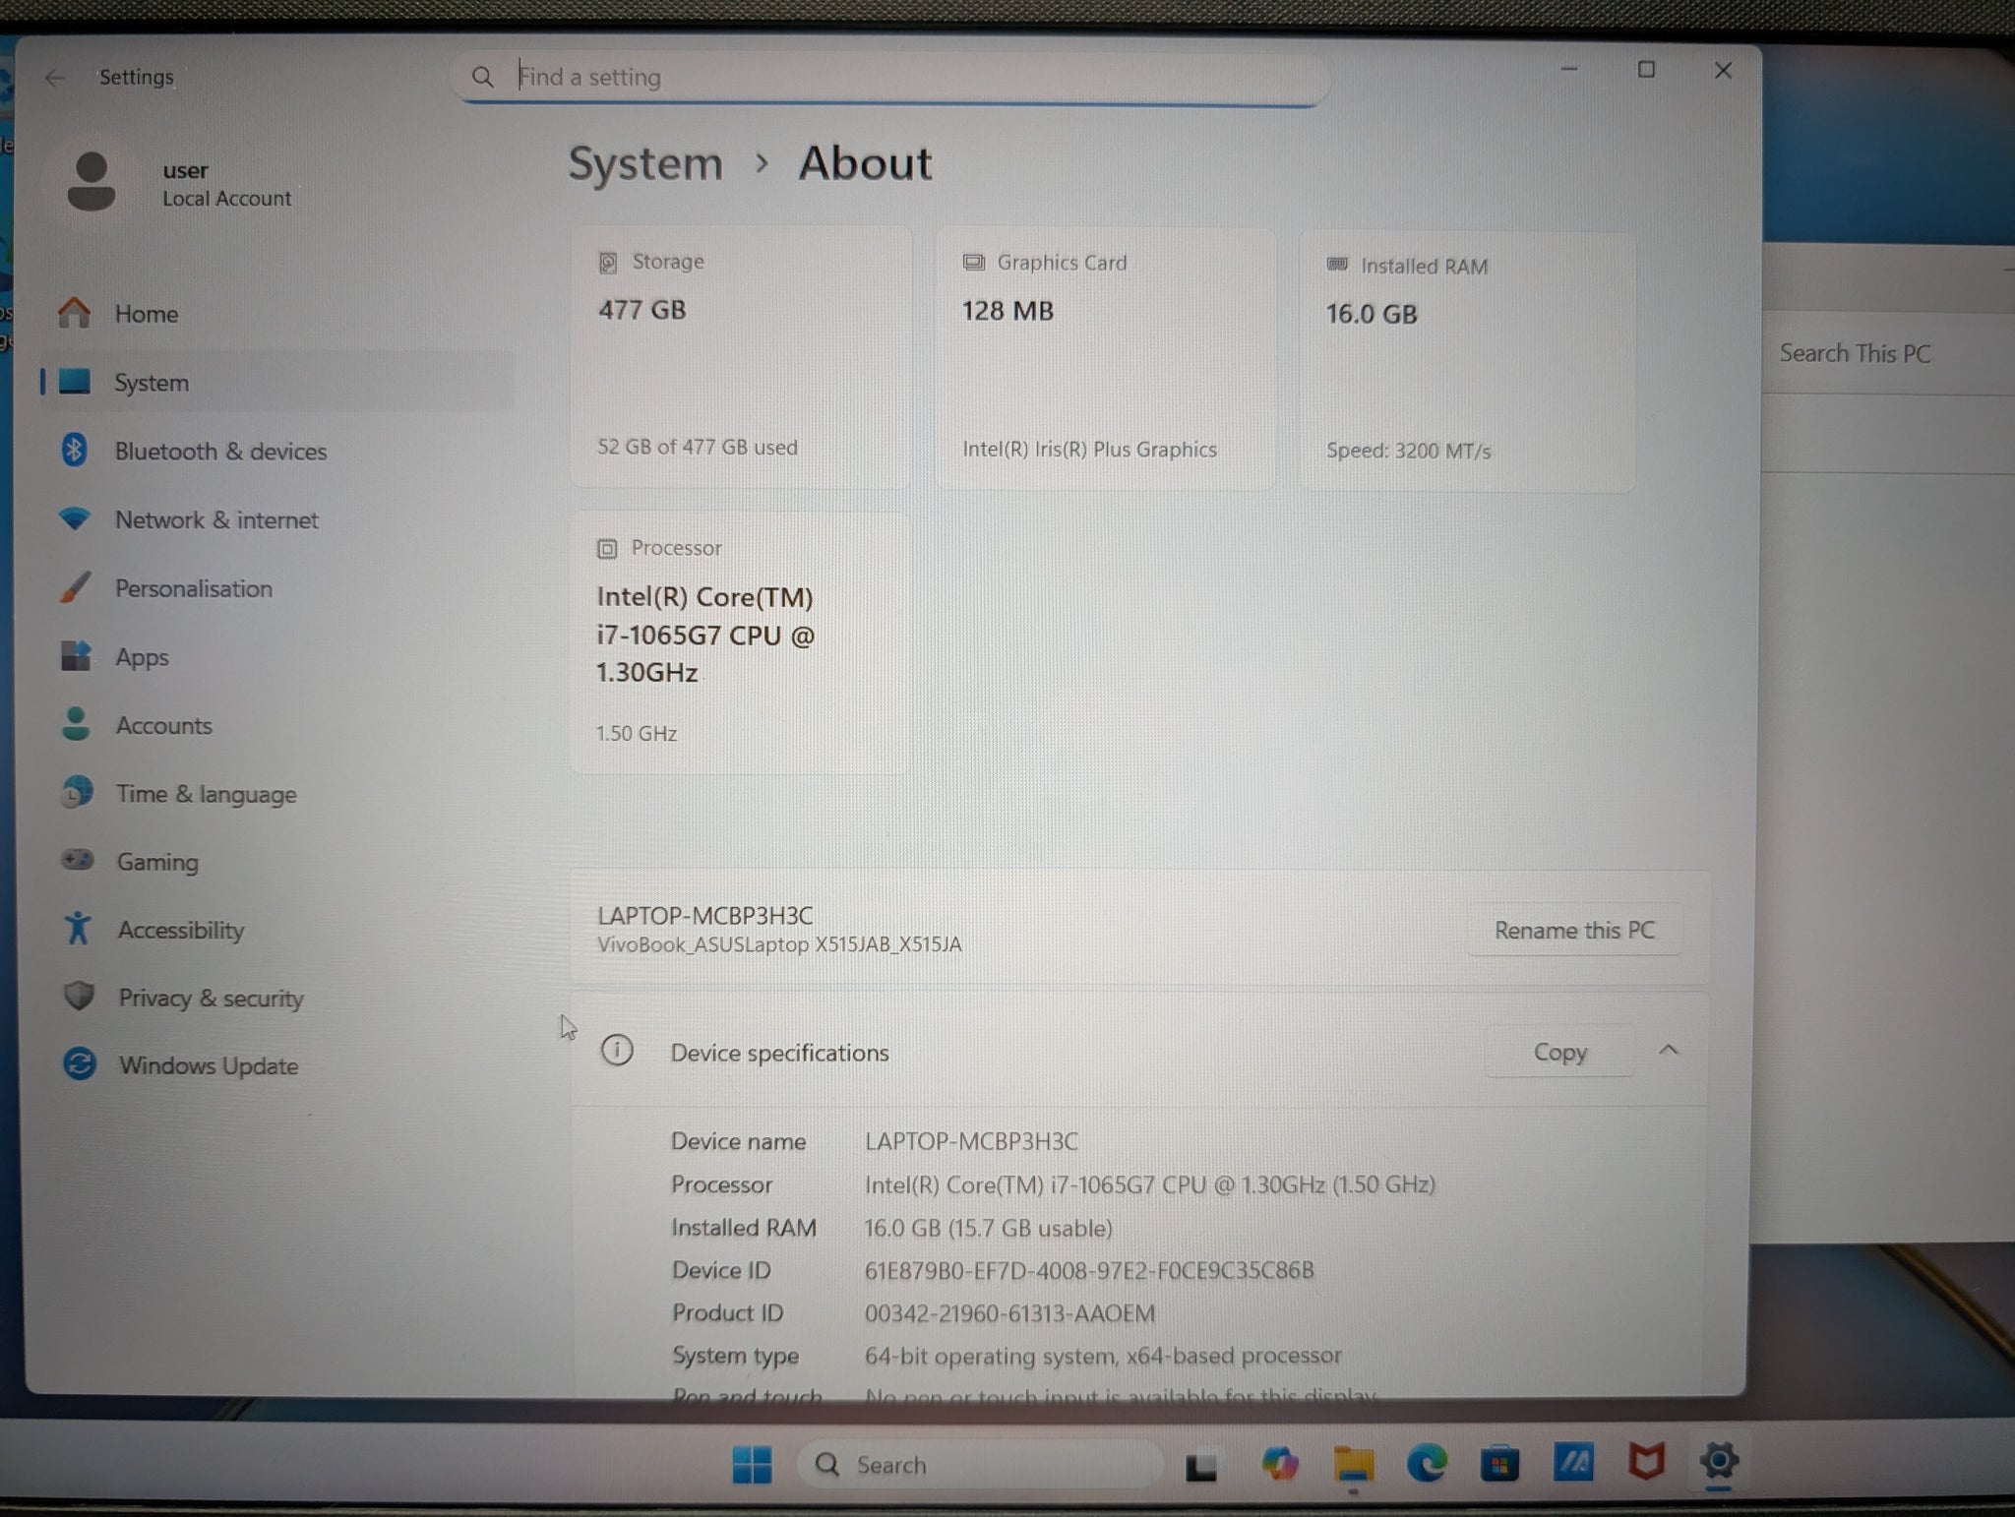Click the Home house icon
The height and width of the screenshot is (1517, 2015).
pyautogui.click(x=74, y=313)
